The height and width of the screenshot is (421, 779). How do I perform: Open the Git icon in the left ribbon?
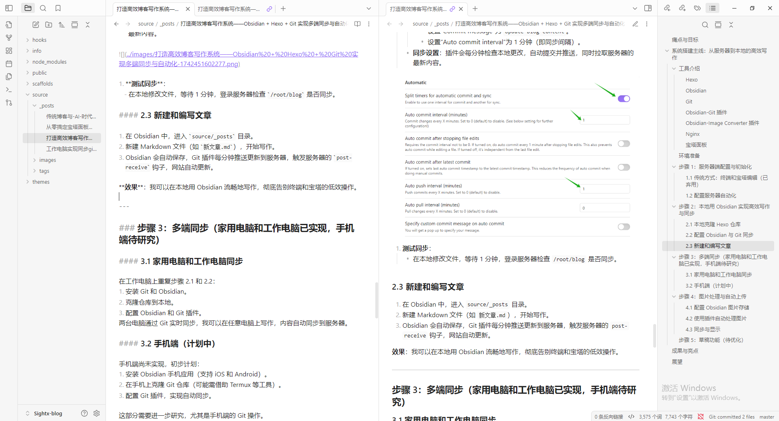pyautogui.click(x=9, y=103)
